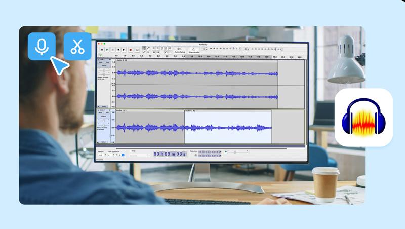Click the selection end time field
The height and width of the screenshot is (229, 405).
[210, 156]
